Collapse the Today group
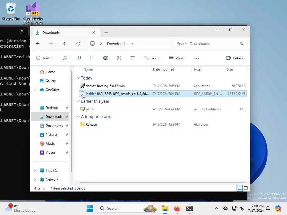This screenshot has width=287, height=215. pos(78,78)
